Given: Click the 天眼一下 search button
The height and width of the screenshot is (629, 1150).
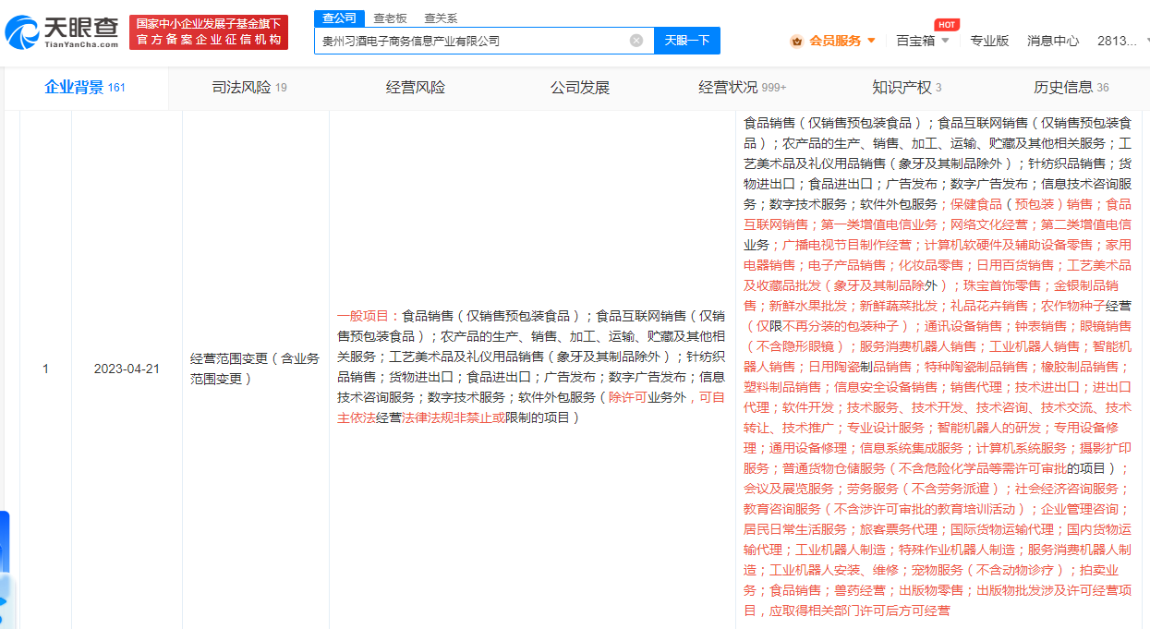Looking at the screenshot, I should tap(687, 41).
